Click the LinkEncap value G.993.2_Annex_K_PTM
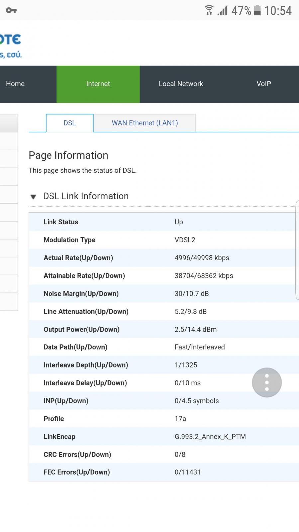 point(210,436)
